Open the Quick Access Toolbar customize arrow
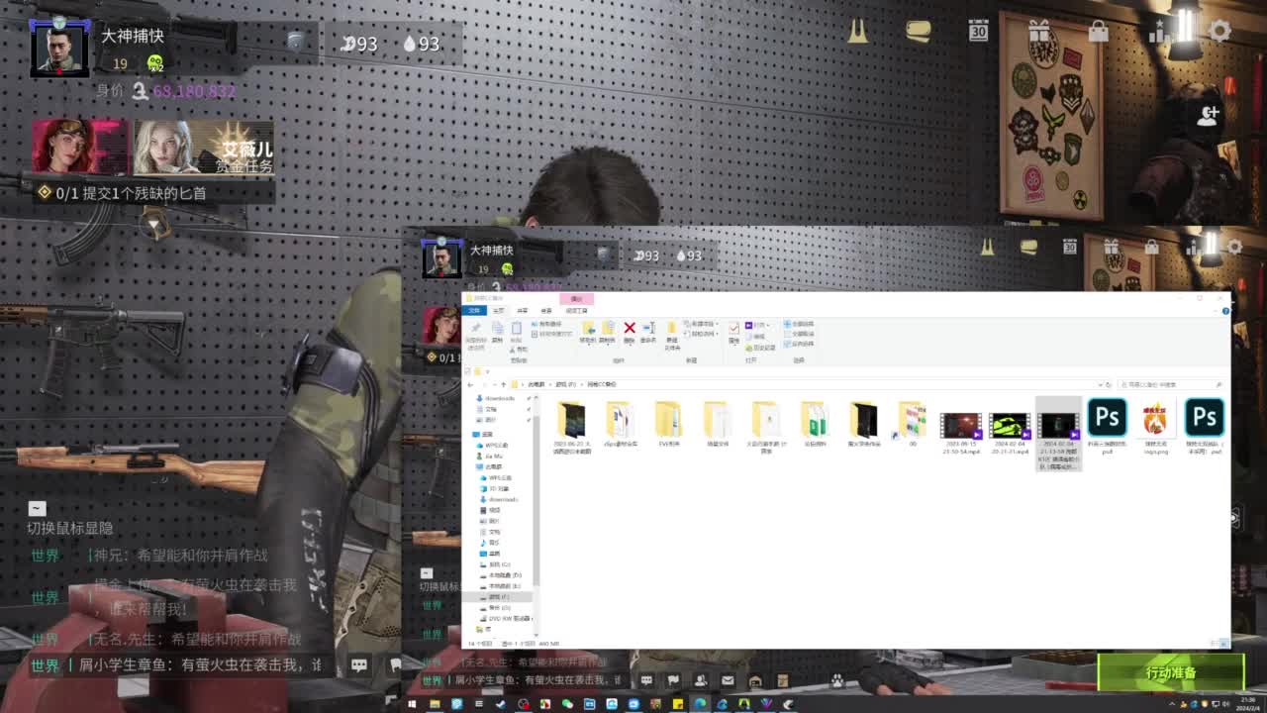The image size is (1267, 713). 488,371
